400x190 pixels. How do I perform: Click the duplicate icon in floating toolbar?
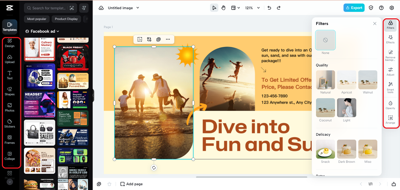point(158,39)
